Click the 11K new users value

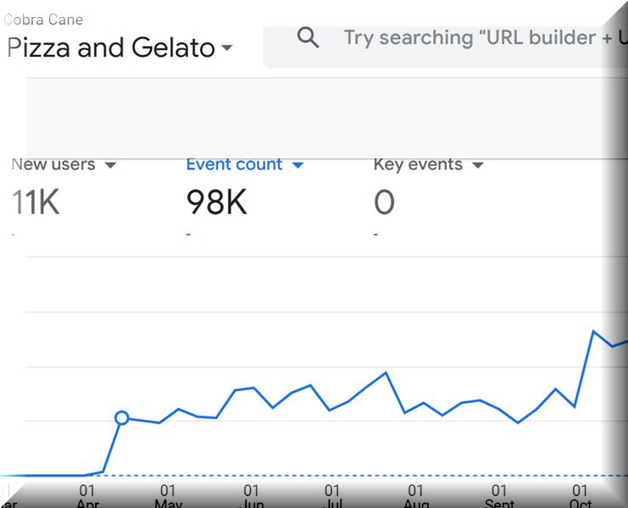pyautogui.click(x=36, y=203)
